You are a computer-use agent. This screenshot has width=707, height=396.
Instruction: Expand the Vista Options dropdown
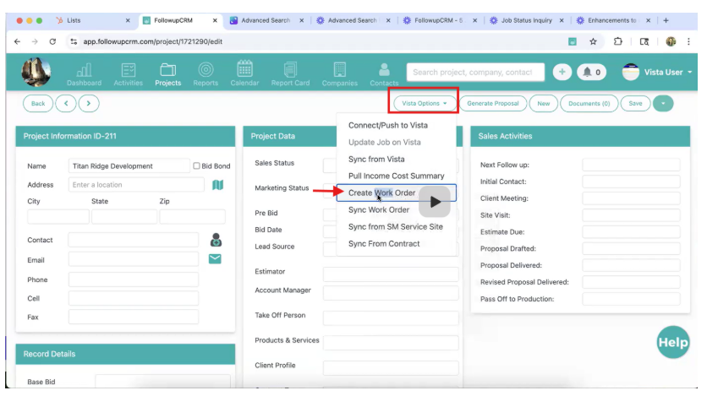424,104
